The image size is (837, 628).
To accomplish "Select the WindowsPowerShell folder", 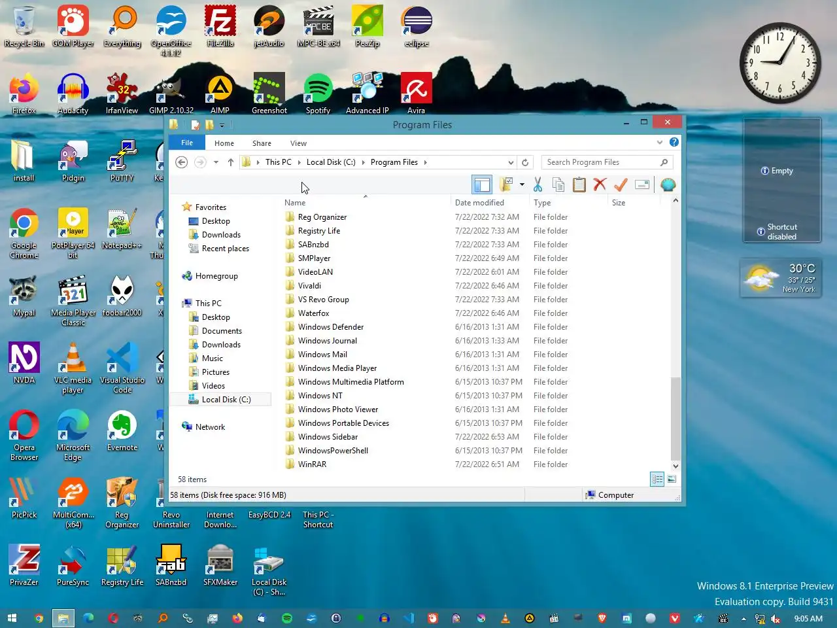I will coord(333,451).
